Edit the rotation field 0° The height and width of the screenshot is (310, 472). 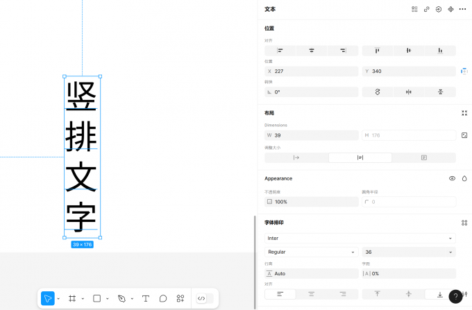tap(311, 92)
